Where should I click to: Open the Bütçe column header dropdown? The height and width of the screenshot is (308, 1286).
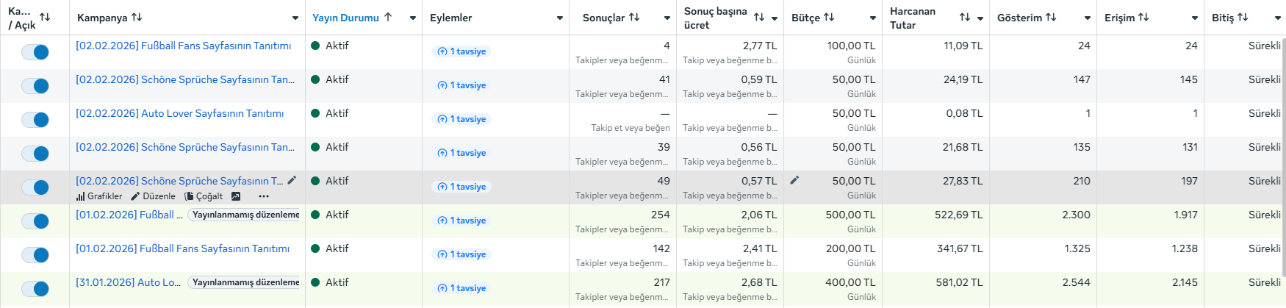(x=873, y=18)
